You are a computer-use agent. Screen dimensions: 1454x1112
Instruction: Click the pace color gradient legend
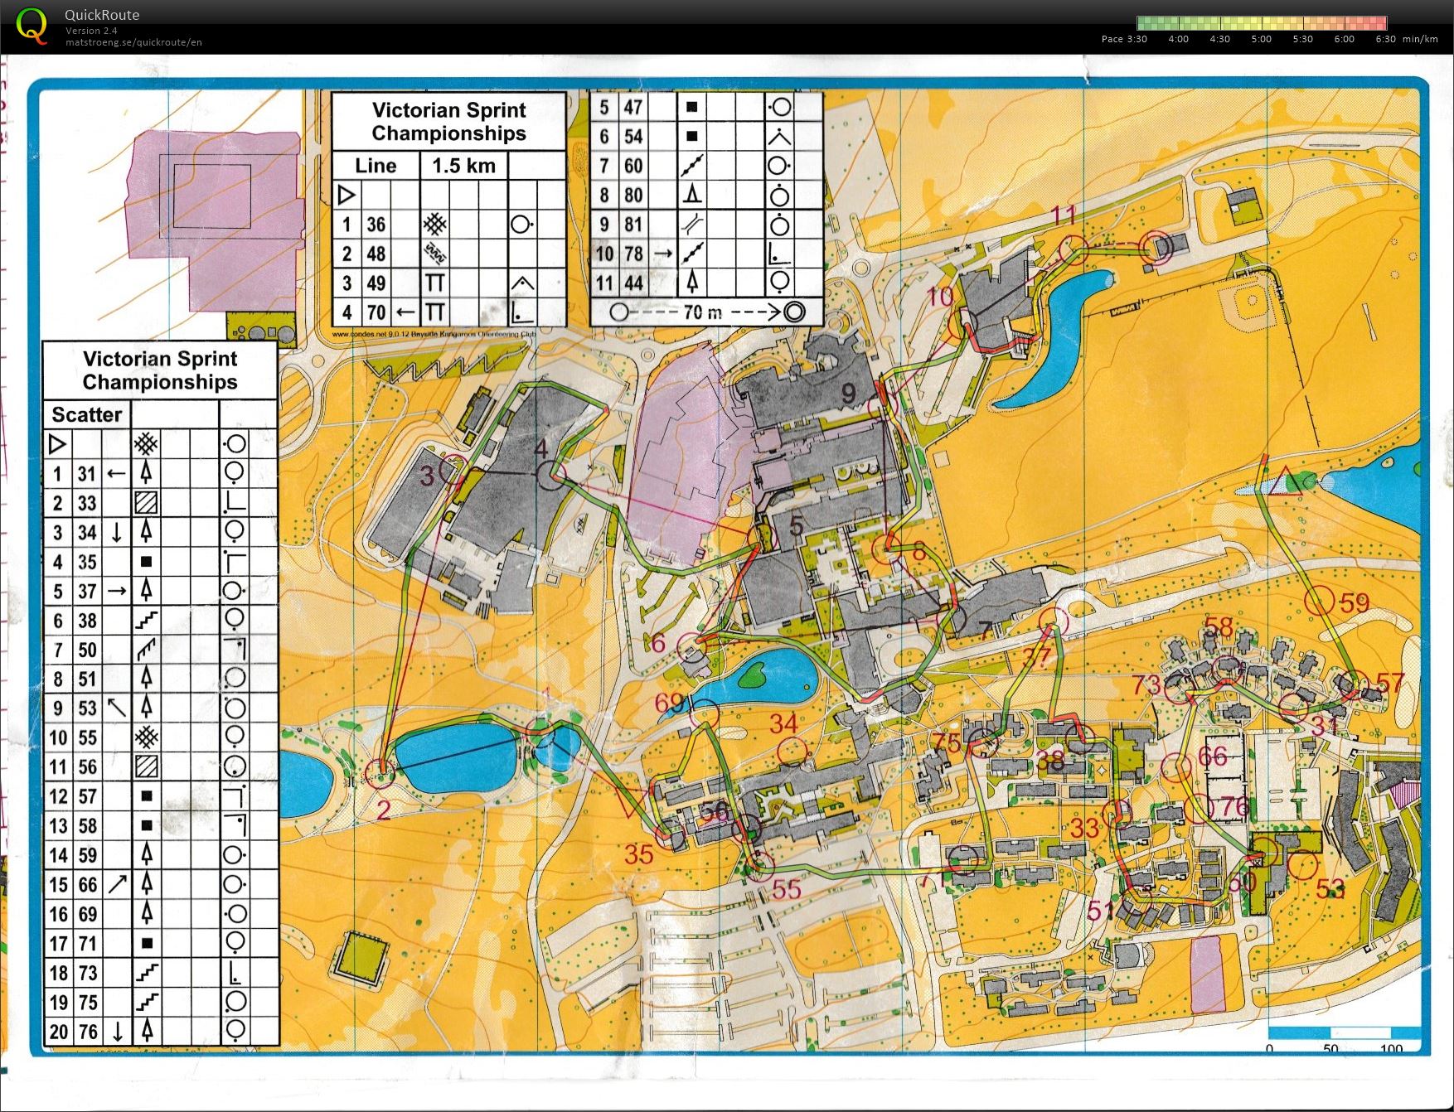[1261, 23]
